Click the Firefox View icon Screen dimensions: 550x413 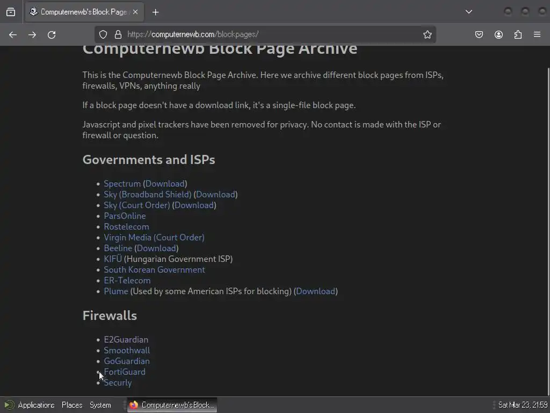11,12
